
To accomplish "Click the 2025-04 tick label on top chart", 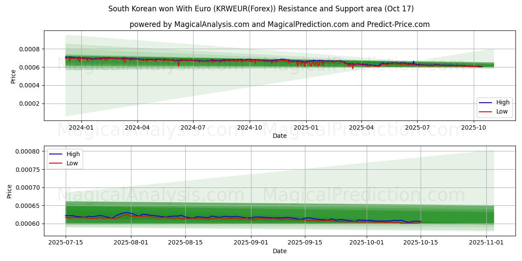I will click(361, 127).
